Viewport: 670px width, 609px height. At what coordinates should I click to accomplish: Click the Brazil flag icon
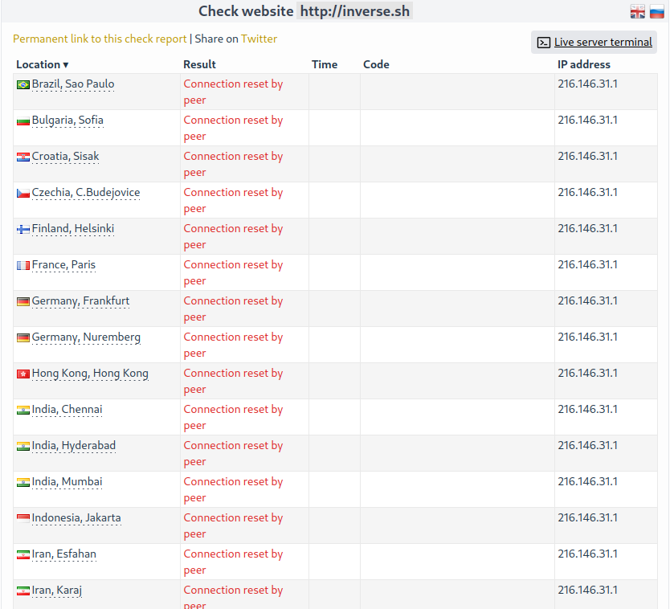[x=22, y=83]
